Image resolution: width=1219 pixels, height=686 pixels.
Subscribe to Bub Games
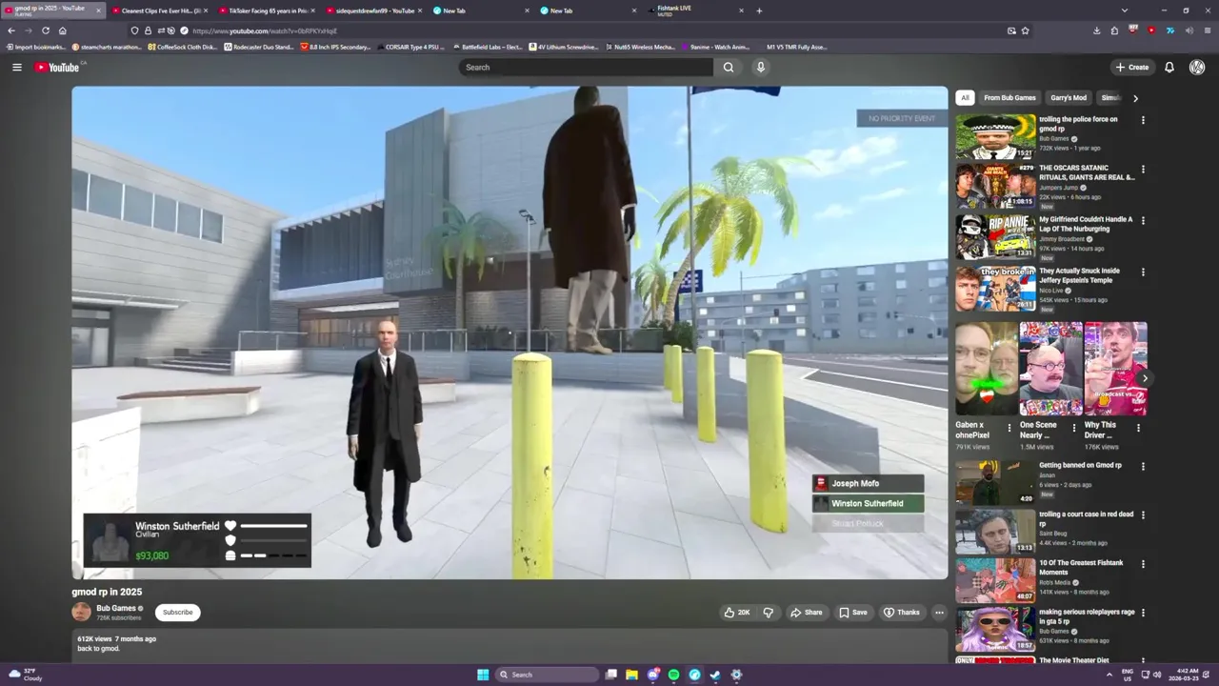tap(177, 613)
